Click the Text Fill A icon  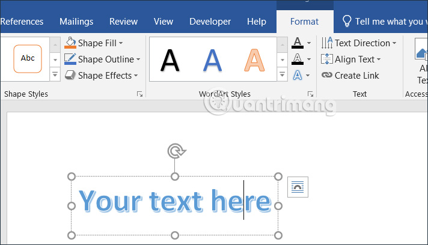tap(298, 43)
